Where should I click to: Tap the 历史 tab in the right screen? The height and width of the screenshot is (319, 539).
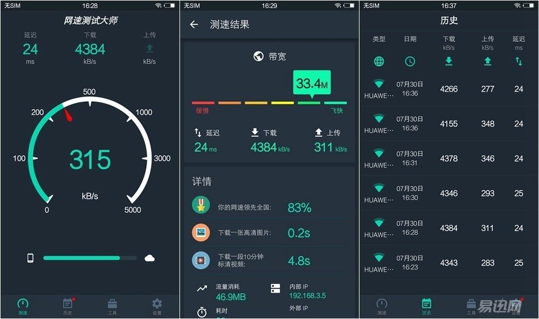click(x=426, y=307)
